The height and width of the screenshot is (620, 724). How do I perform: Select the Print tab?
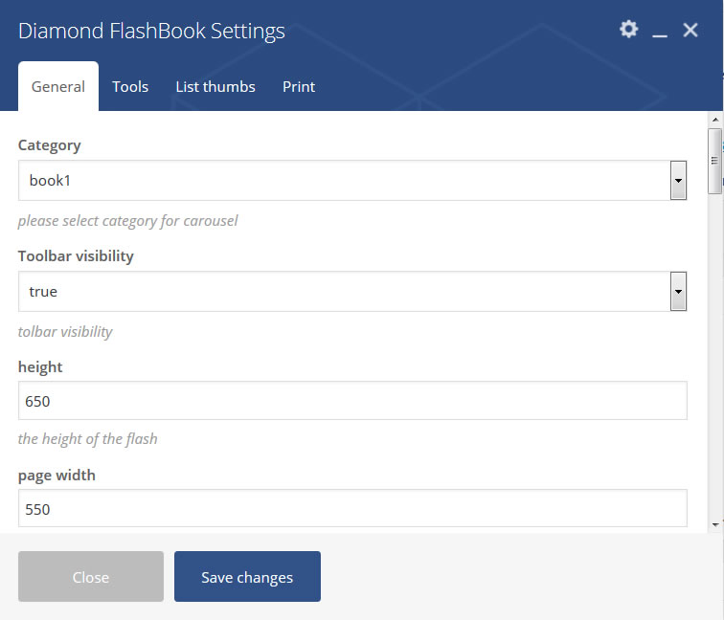click(x=299, y=86)
